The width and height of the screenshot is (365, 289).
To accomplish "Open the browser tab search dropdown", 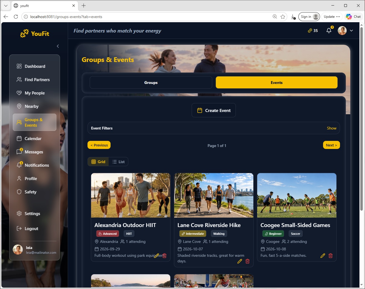I will 6,6.
